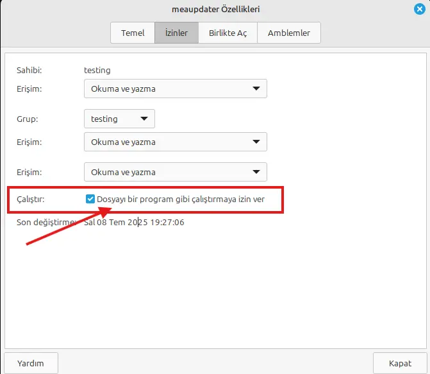Open the Birlikte Aç tab
This screenshot has width=430, height=374.
click(x=227, y=33)
